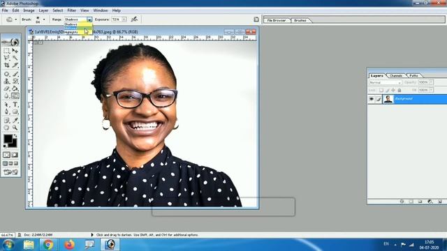Open the Window menu
Image resolution: width=447 pixels, height=251 pixels.
click(x=101, y=10)
